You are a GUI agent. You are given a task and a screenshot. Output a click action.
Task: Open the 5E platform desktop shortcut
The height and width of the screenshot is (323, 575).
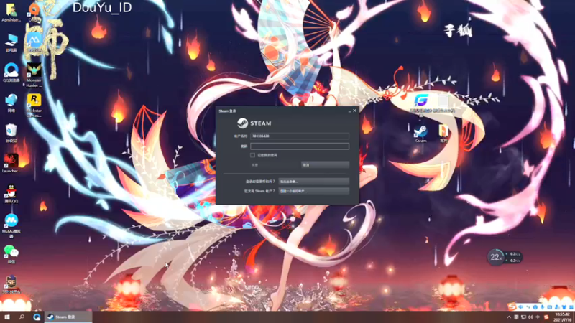point(11,284)
